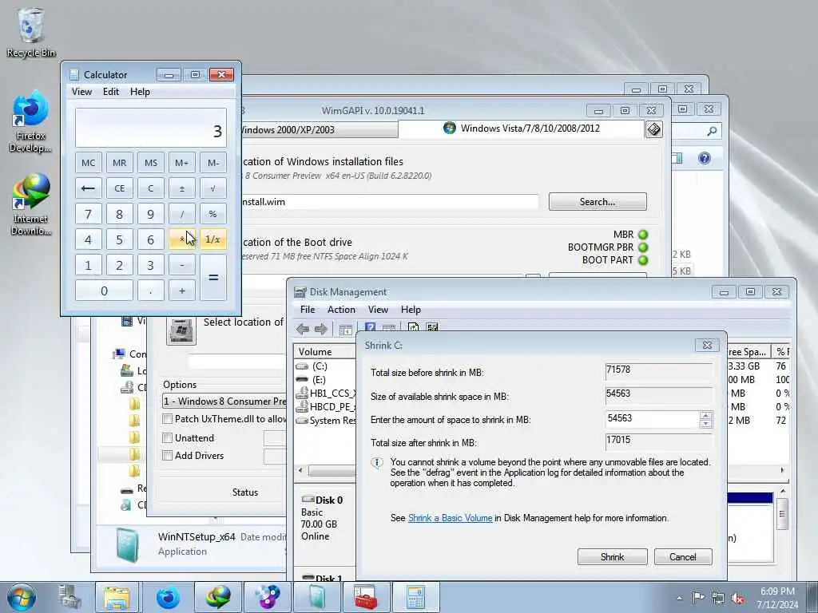Viewport: 818px width, 613px height.
Task: Switch to Windows 2000/XP/2003 tab
Action: (x=319, y=130)
